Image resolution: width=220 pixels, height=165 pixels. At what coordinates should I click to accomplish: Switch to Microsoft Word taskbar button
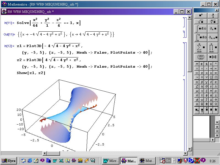(111, 161)
